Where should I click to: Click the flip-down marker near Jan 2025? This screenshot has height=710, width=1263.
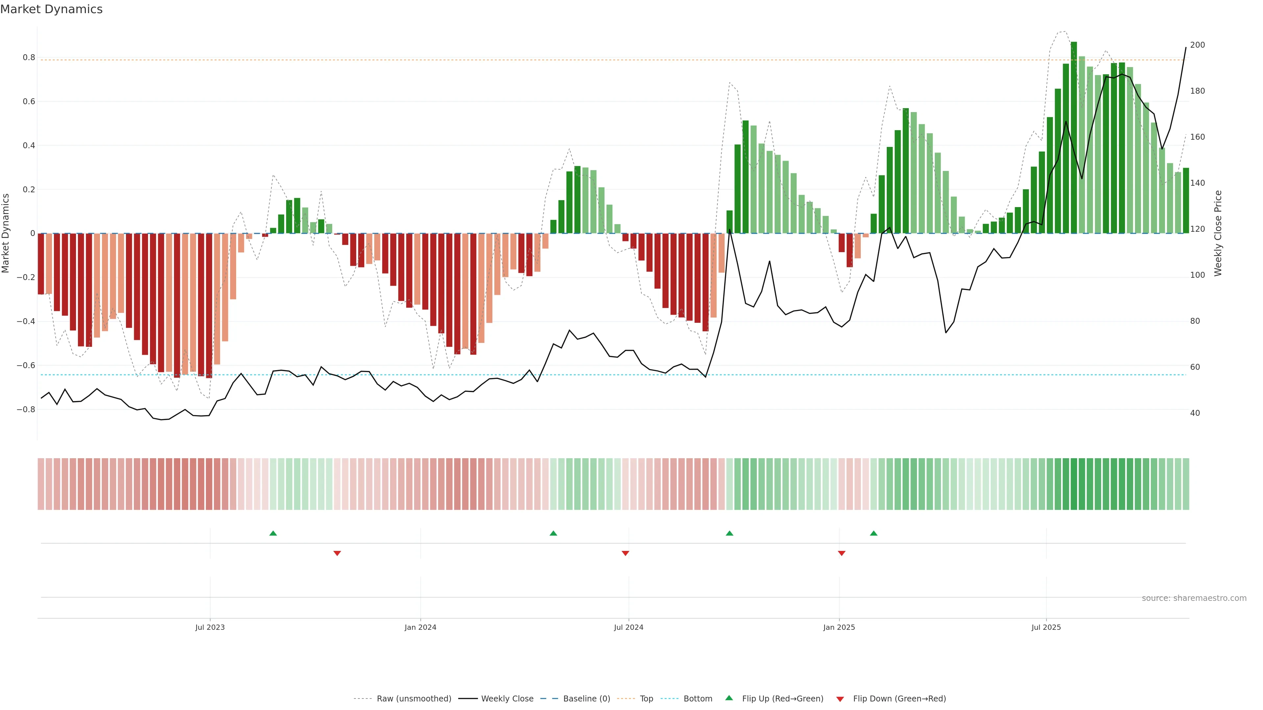pyautogui.click(x=841, y=553)
